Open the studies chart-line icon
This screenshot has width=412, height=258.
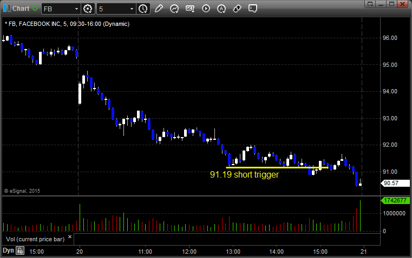pyautogui.click(x=174, y=9)
